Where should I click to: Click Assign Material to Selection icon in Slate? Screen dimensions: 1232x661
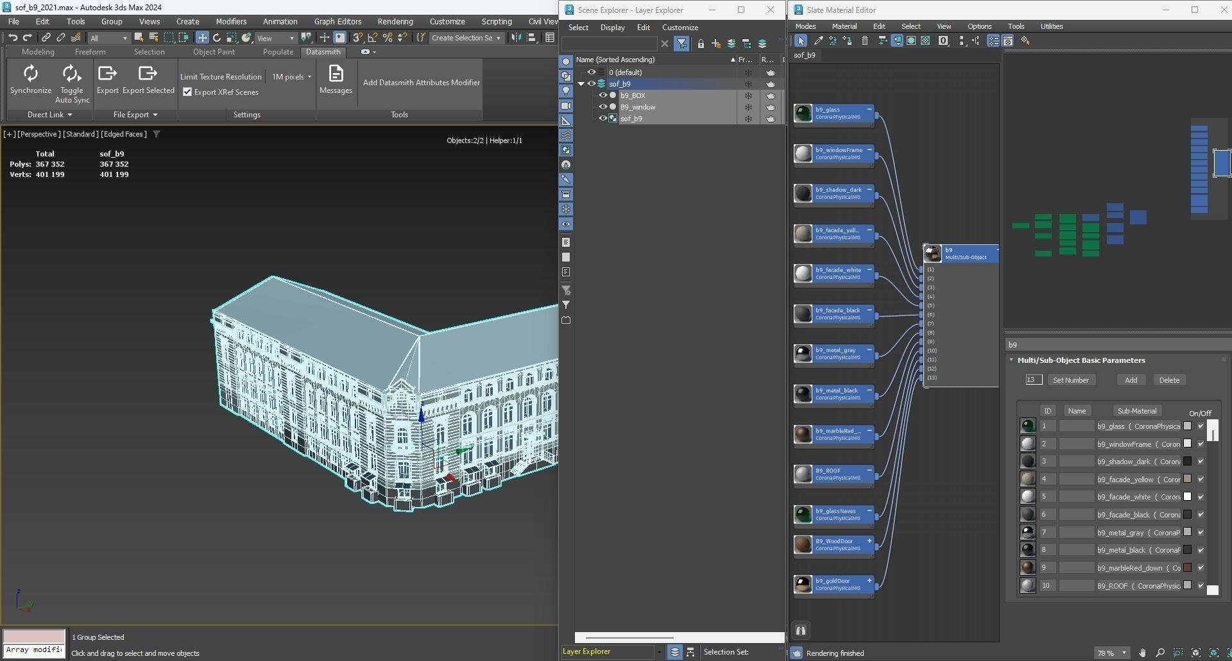[848, 40]
